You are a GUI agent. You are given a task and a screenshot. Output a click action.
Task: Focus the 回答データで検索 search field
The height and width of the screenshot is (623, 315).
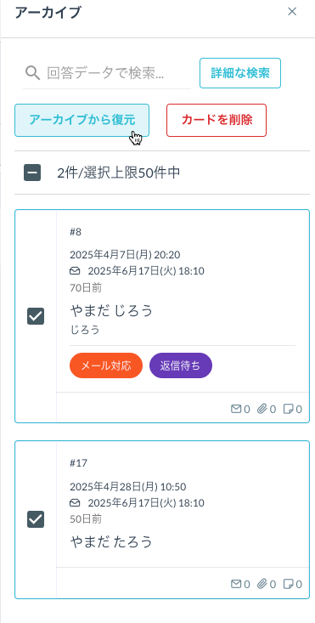click(x=107, y=73)
